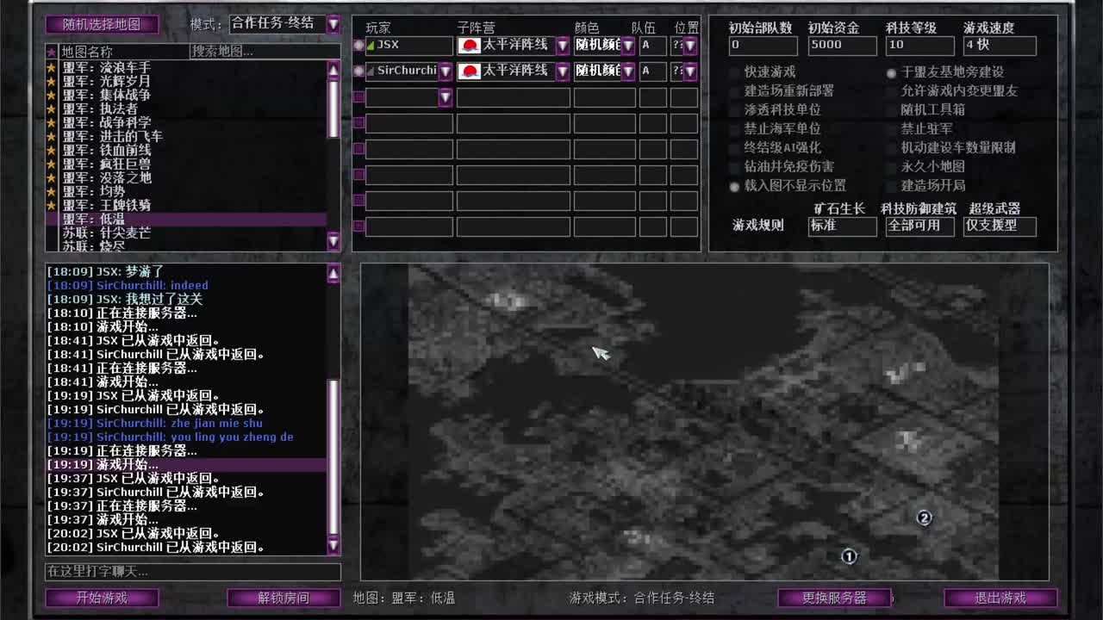Viewport: 1103px width, 620px height.
Task: Enable 允许游戏内变更盟友 checkbox
Action: 891,91
